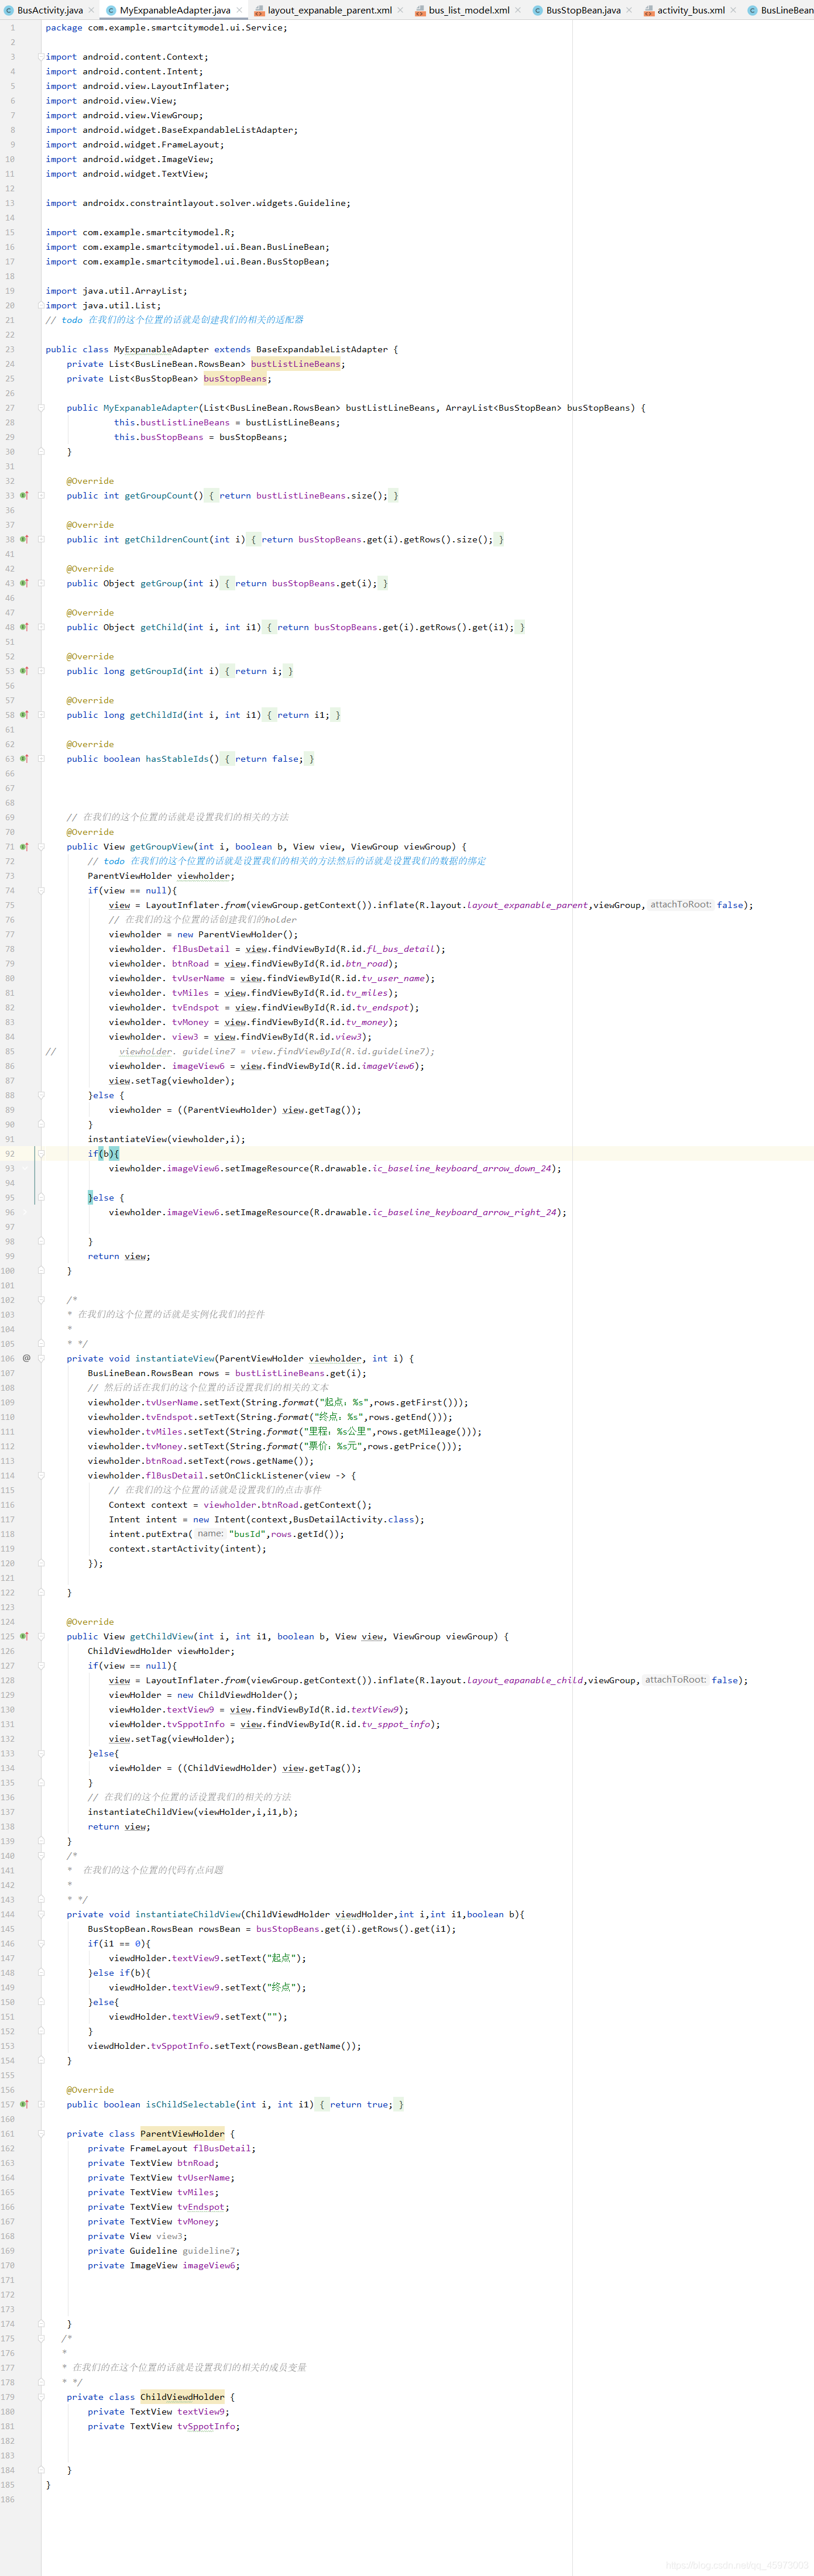
Task: Collapse the import statements block
Action: pos(41,57)
